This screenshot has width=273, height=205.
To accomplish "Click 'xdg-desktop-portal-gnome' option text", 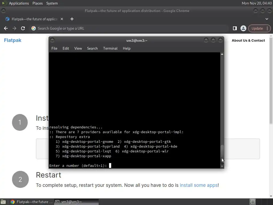I will click(87, 141).
